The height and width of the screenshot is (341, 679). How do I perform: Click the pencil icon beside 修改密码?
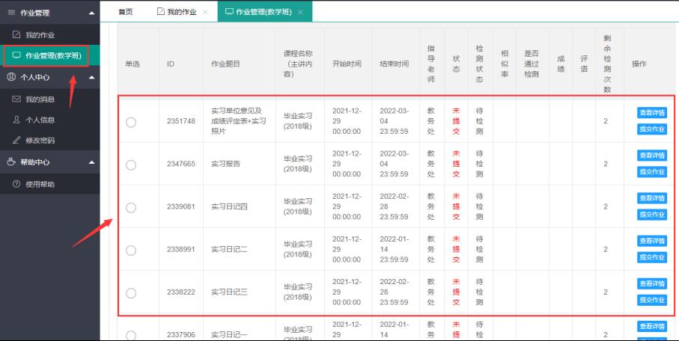[x=16, y=140]
